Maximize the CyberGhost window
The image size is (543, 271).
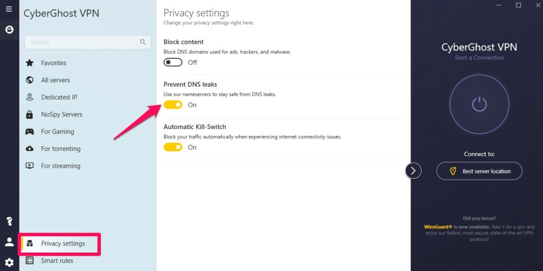click(x=519, y=5)
